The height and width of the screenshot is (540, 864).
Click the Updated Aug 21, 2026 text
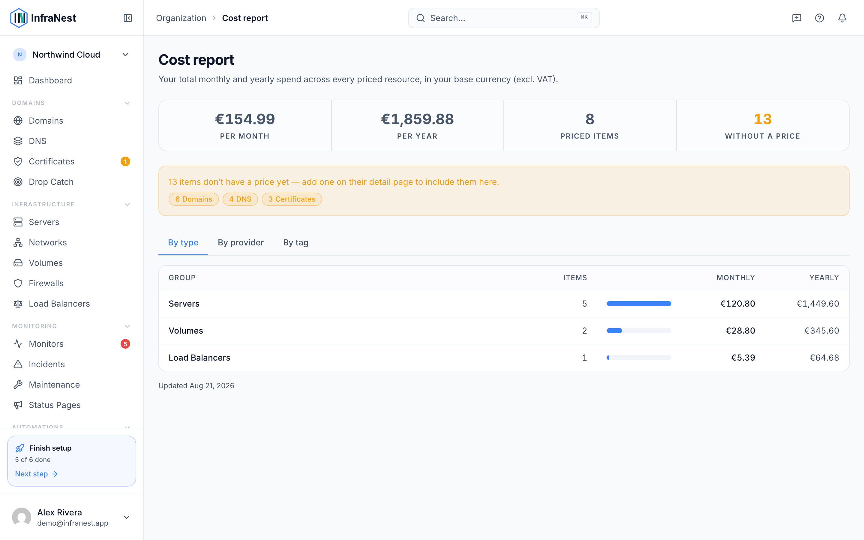pyautogui.click(x=196, y=386)
